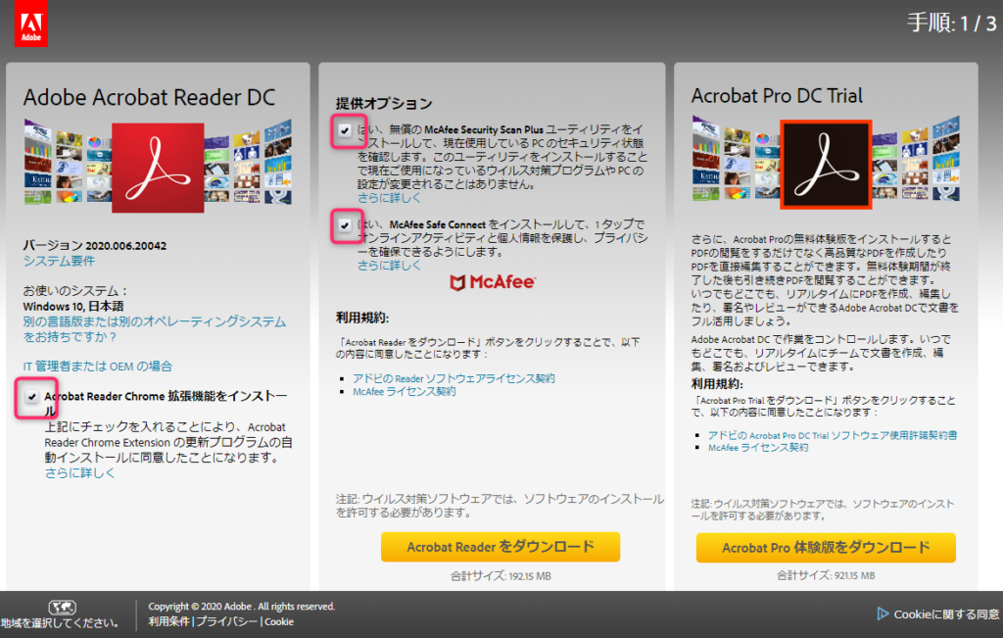Viewport: 1003px width, 638px height.
Task: Click the black Acrobat Pro DC icon
Action: coord(826,165)
